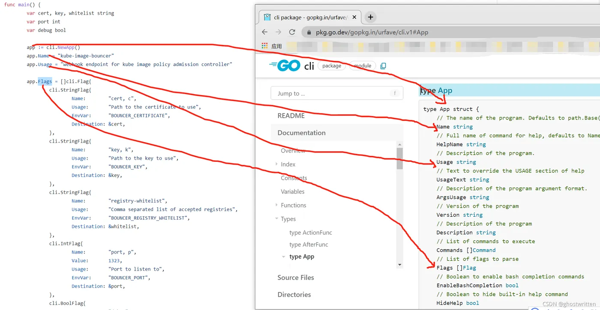Select 'type App' in the outline

(302, 256)
